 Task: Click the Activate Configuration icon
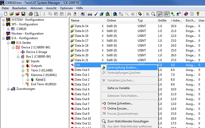(x=101, y=14)
